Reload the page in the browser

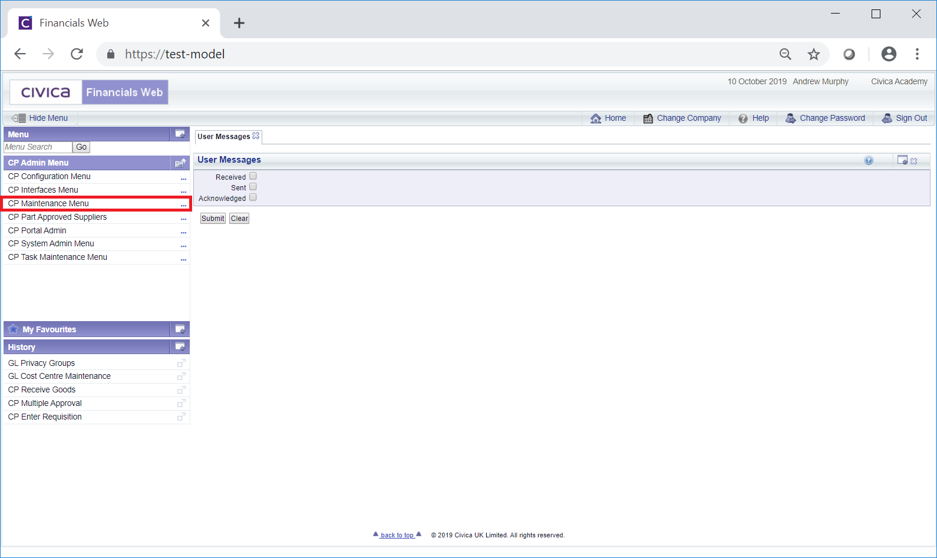77,54
